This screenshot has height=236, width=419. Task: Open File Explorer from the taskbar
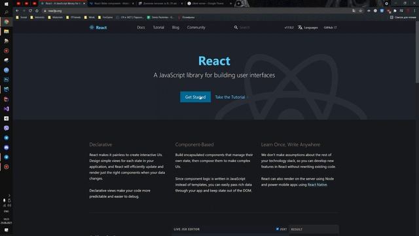(x=7, y=31)
